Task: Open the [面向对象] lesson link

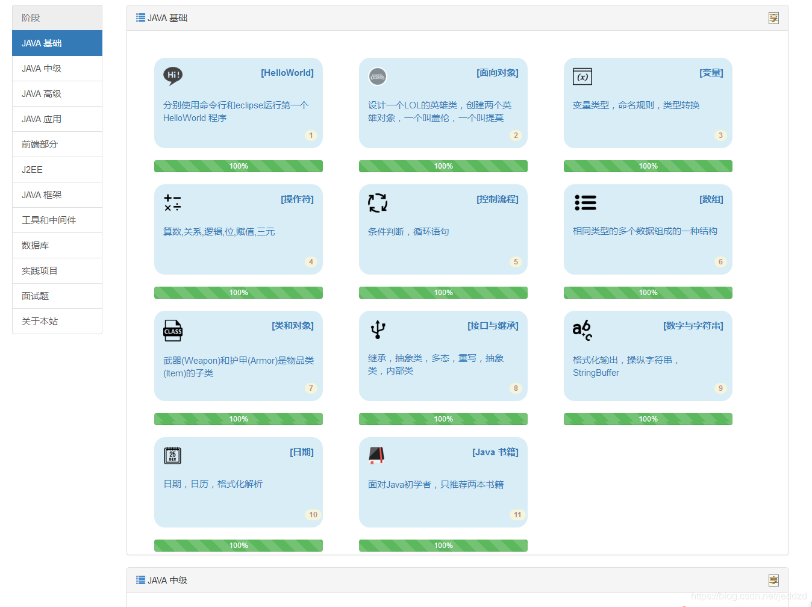Action: (498, 73)
